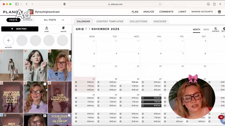225x126 pixels.
Task: Click the New Post button
Action: (x=20, y=29)
